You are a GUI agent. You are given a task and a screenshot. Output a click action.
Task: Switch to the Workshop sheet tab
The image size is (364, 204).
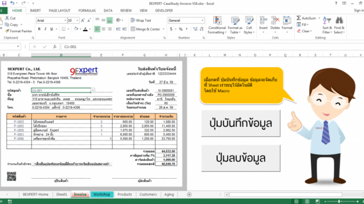click(102, 194)
